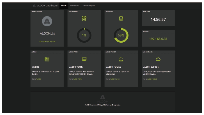This screenshot has width=204, height=115.
Task: Click the ALOOH logo in navbar
Action: point(34,6)
